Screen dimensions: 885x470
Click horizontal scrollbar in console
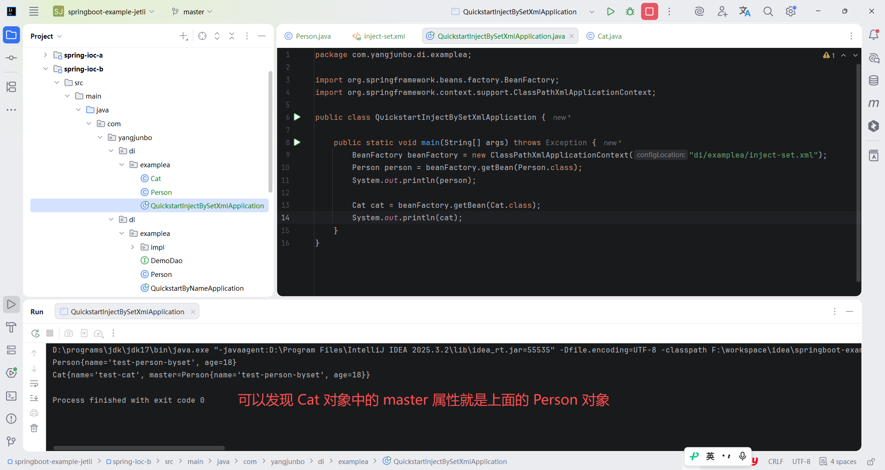pyautogui.click(x=139, y=448)
